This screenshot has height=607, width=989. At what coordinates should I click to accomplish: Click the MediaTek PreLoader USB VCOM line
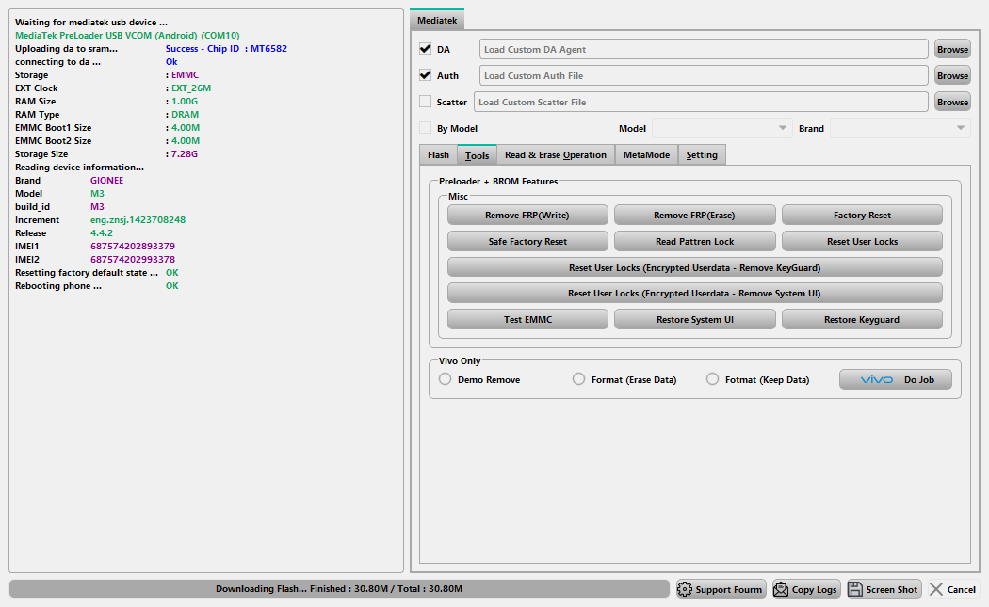[x=127, y=36]
